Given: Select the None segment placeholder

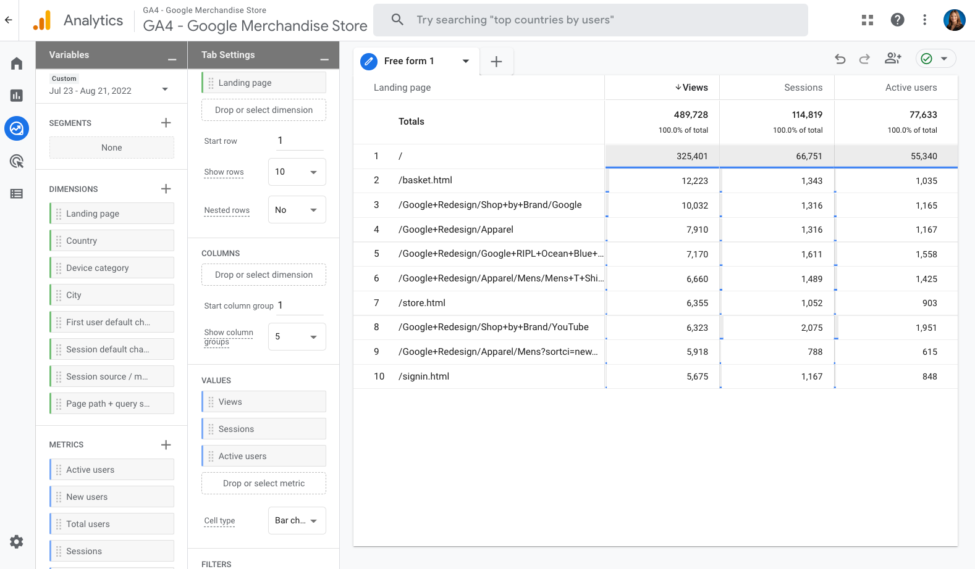Looking at the screenshot, I should click(x=112, y=147).
